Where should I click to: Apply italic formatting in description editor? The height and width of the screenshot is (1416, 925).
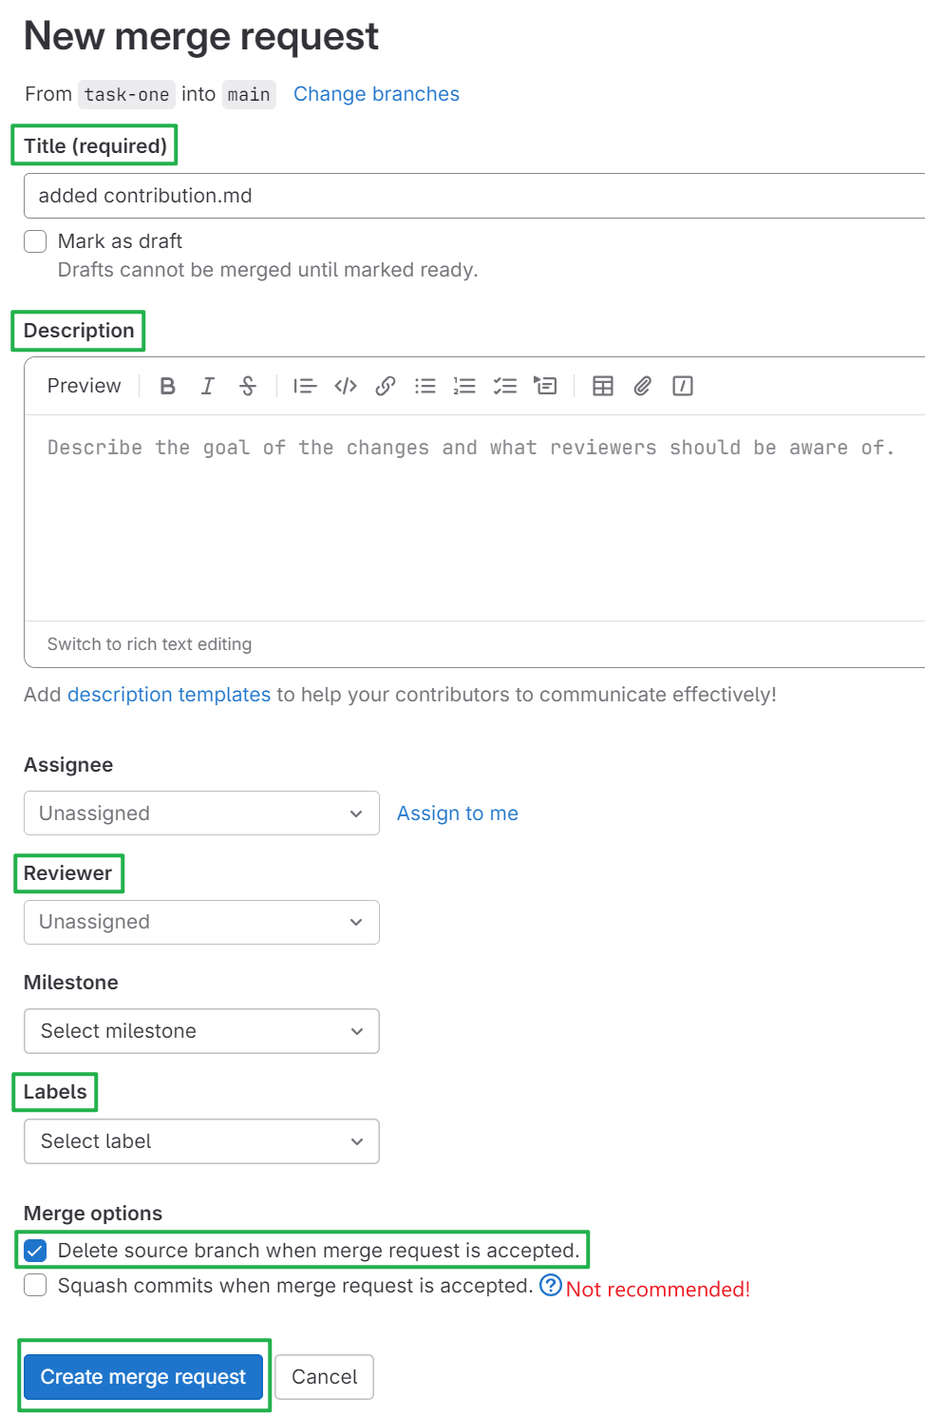[208, 386]
